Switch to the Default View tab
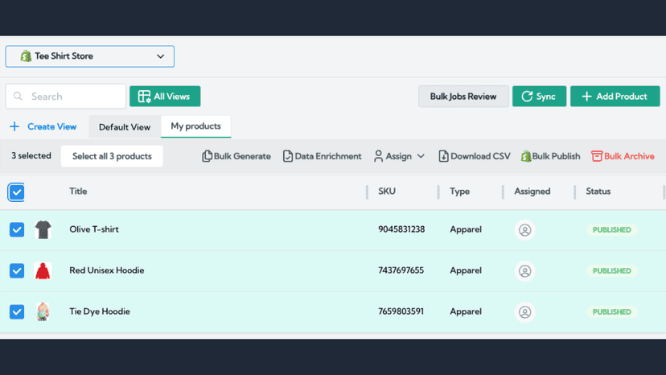 pyautogui.click(x=125, y=127)
